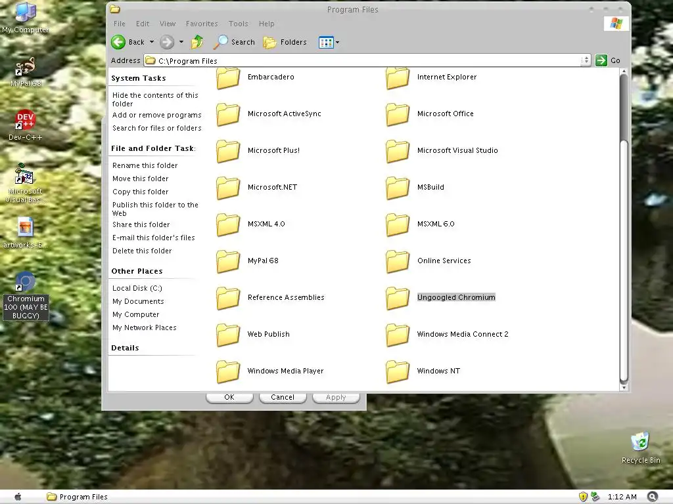Click Cancel button in background dialog

283,397
